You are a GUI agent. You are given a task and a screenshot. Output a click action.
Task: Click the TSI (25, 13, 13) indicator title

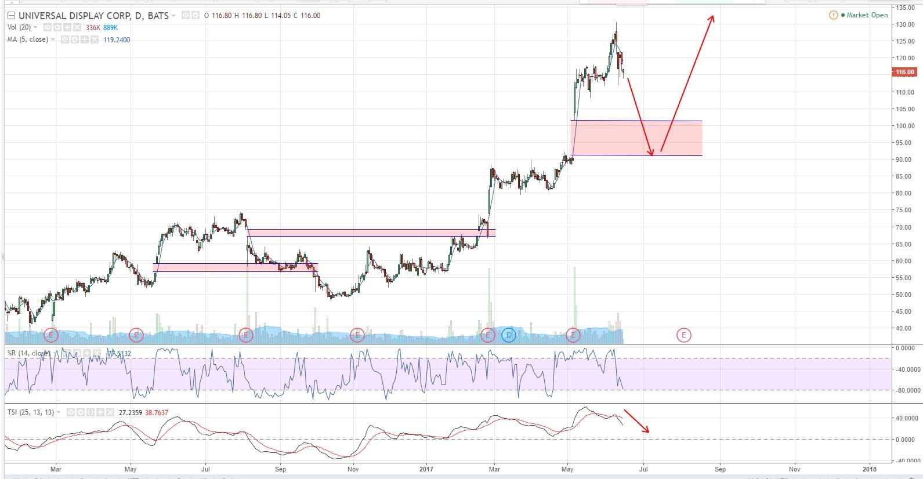coord(30,412)
